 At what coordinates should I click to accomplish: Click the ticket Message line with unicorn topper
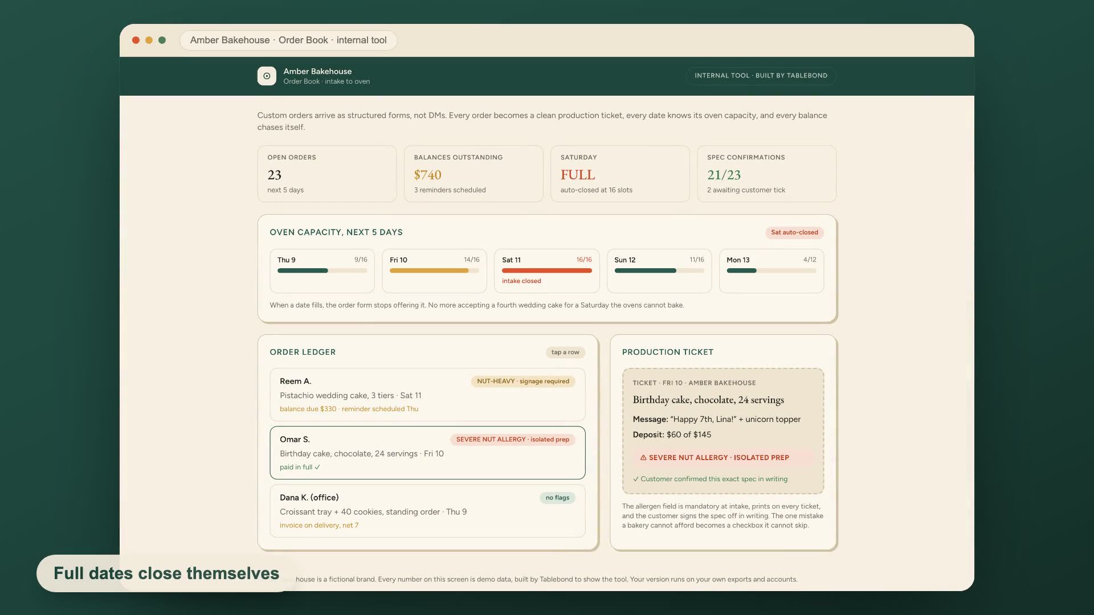pos(717,419)
